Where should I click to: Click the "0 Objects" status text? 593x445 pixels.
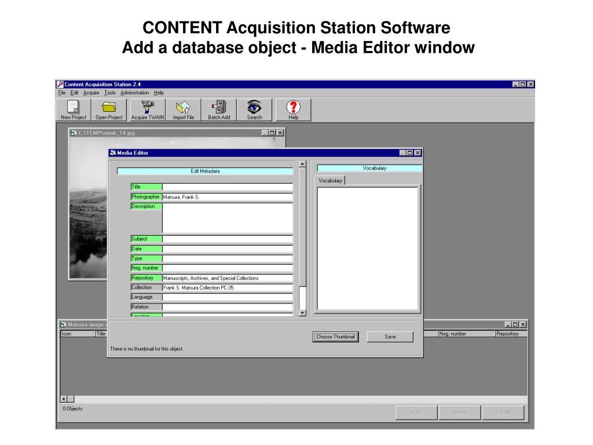pos(72,408)
